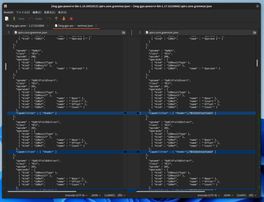The height and width of the screenshot is (202, 264).
Task: Click "opcode" : 202 line in left pane
Action: [x=26, y=128]
